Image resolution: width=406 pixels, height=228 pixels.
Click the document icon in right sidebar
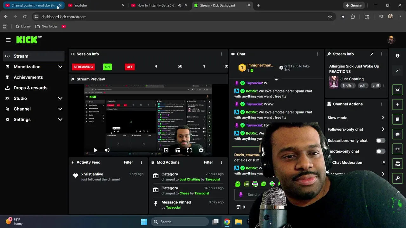point(397,119)
